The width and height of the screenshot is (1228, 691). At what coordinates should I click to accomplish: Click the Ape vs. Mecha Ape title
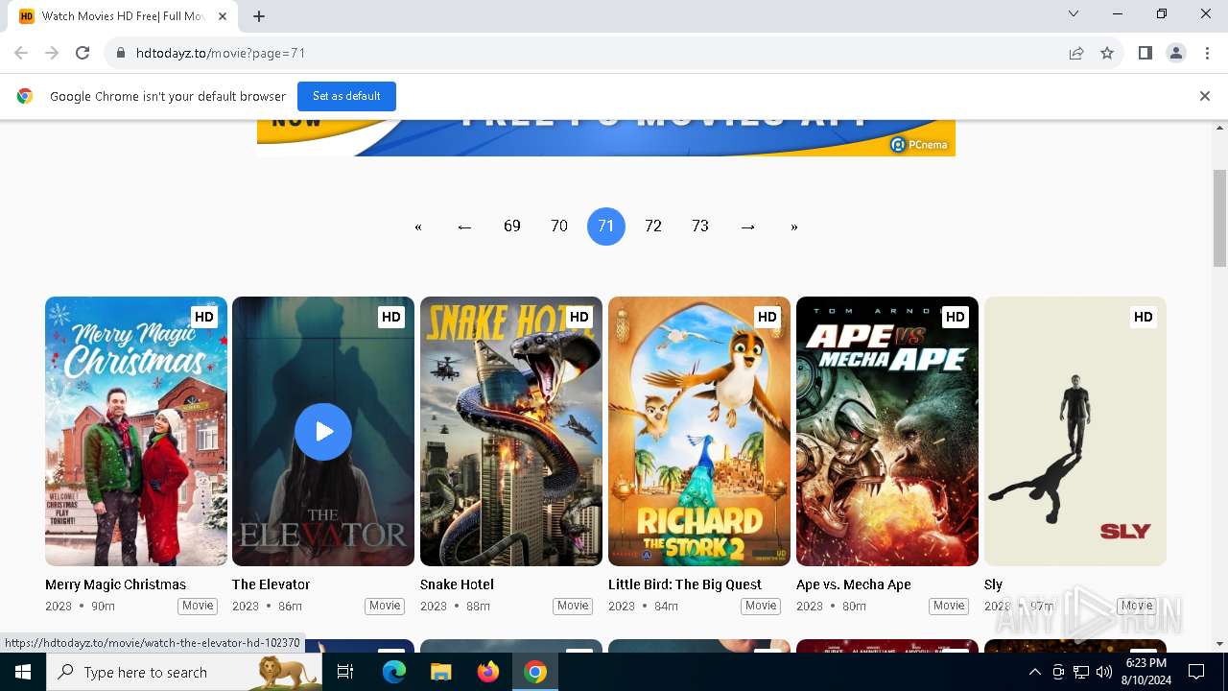pos(854,584)
